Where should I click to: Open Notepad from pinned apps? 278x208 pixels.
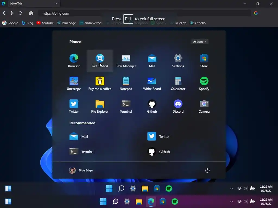tap(126, 83)
